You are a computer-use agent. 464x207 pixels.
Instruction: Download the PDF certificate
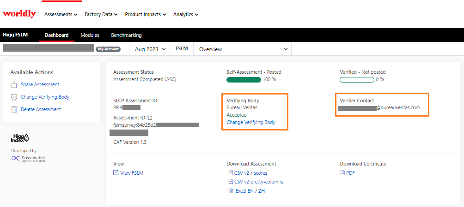(350, 173)
